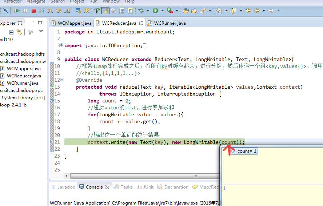Close the Console view tab

coord(107,187)
